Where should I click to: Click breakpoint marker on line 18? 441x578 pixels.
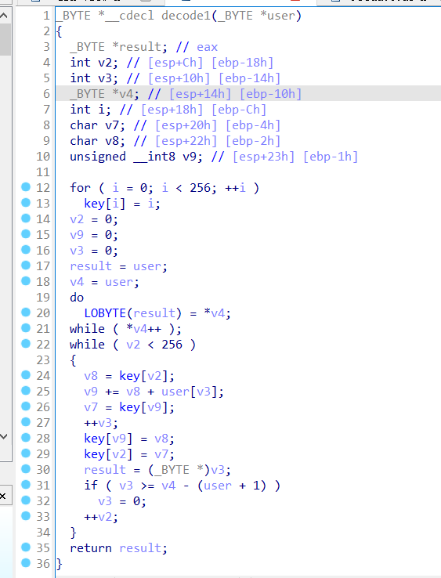click(26, 281)
